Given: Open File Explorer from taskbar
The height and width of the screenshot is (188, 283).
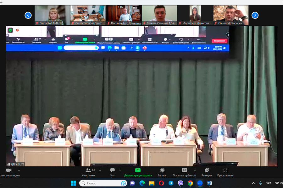Looking at the screenshot, I should [x=152, y=183].
